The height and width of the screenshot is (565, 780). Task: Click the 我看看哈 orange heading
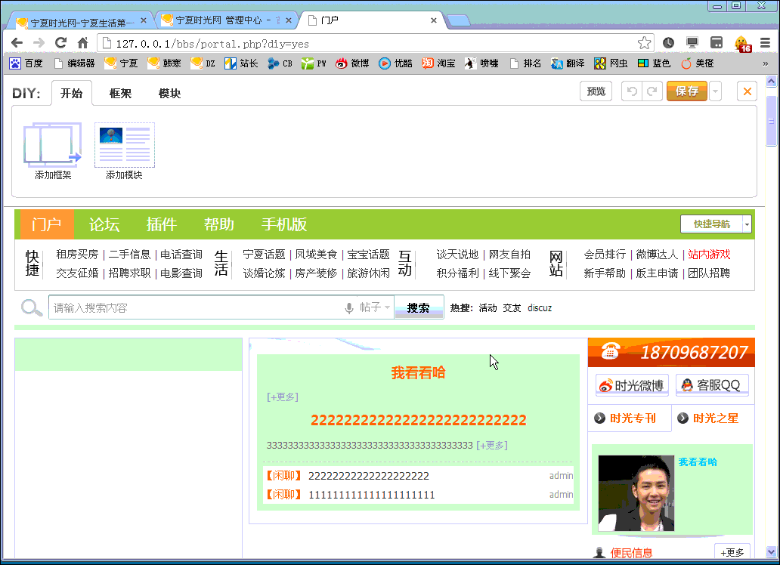click(419, 372)
